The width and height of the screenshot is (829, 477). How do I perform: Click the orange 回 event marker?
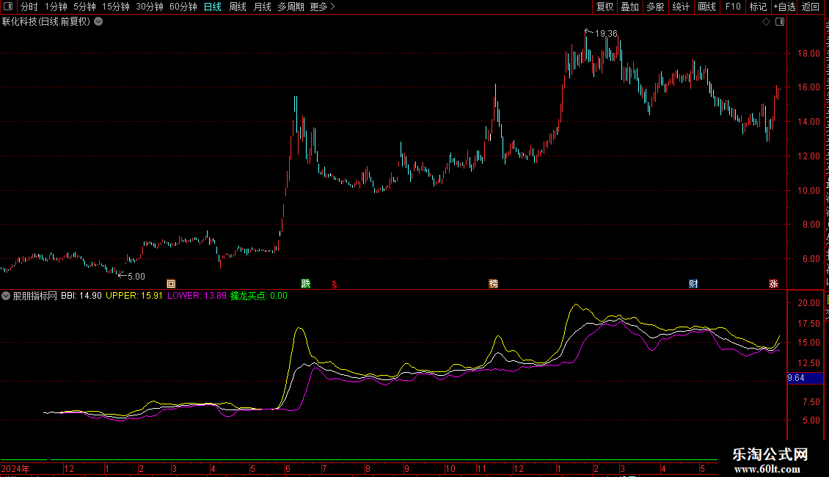point(171,284)
